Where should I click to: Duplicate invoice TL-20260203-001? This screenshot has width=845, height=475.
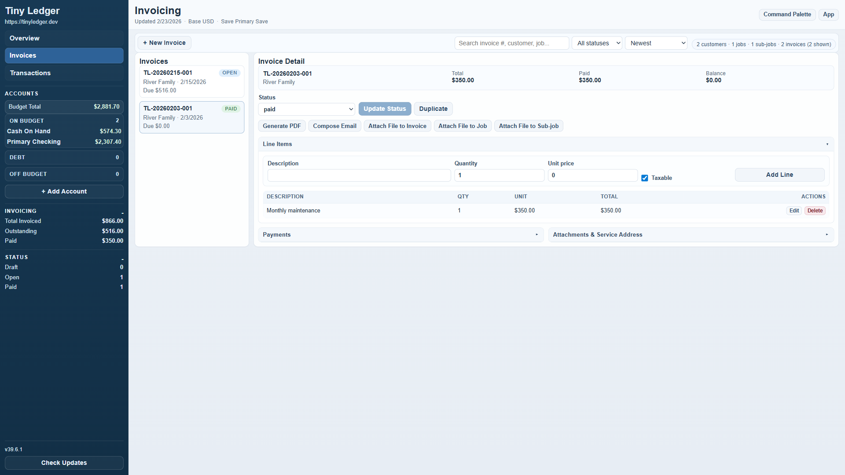click(x=433, y=109)
